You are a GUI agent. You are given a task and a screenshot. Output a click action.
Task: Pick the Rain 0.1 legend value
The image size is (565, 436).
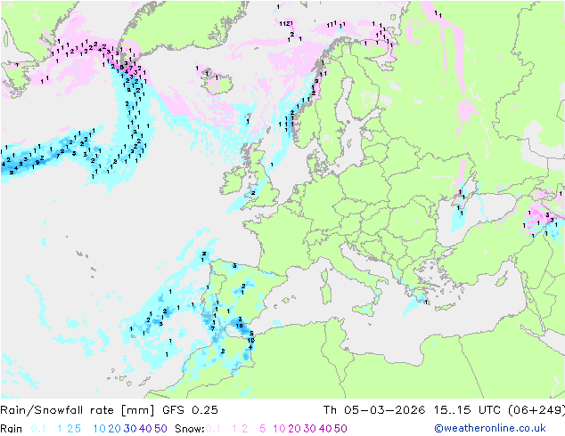[x=38, y=429]
